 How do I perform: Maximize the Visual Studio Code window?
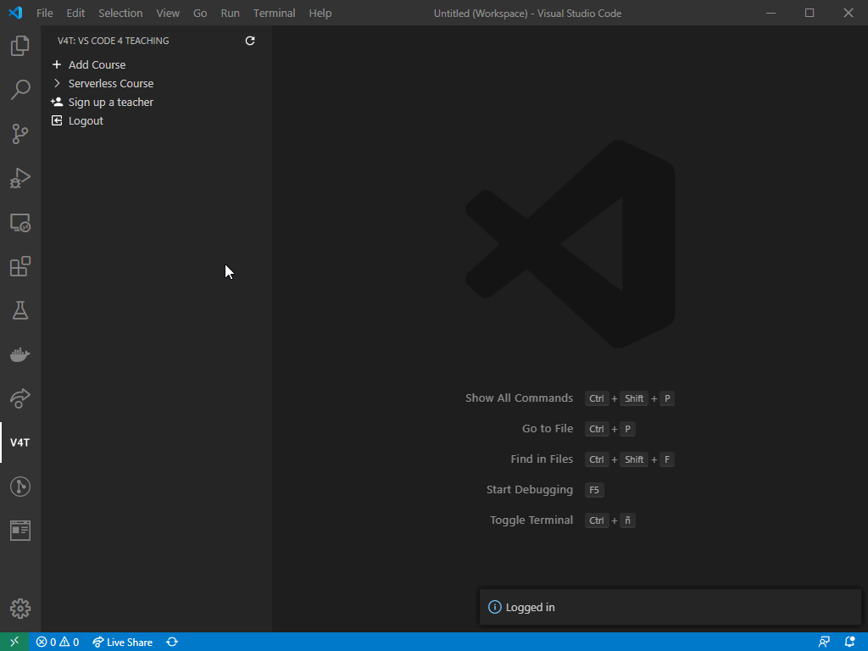coord(810,13)
